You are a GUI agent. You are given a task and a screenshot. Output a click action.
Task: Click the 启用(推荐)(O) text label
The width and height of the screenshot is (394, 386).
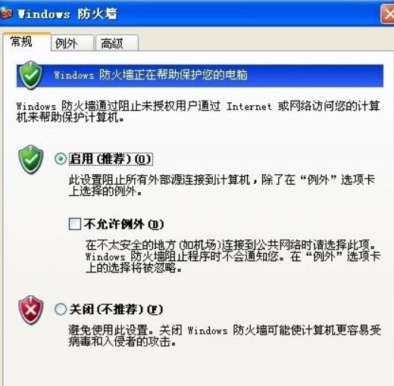click(x=111, y=159)
